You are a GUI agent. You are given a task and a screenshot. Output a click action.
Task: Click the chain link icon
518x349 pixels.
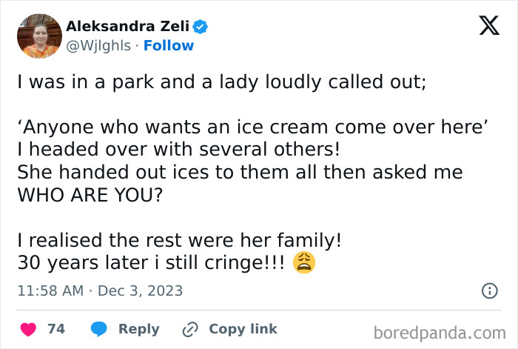click(190, 329)
